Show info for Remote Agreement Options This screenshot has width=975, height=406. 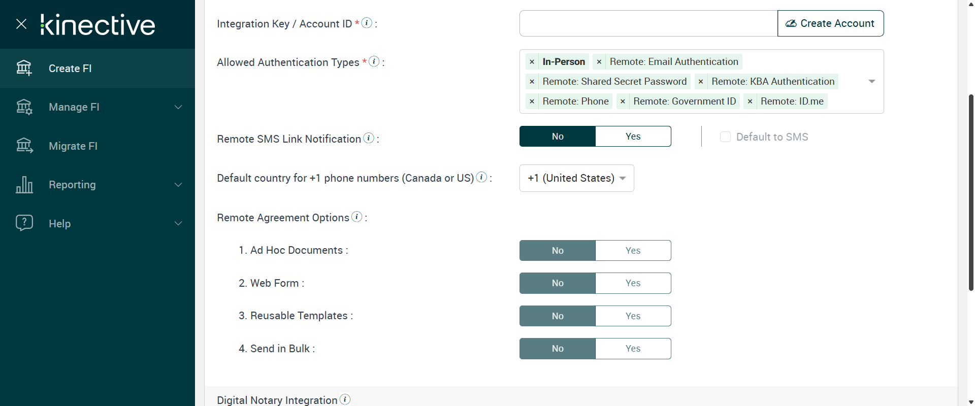357,217
